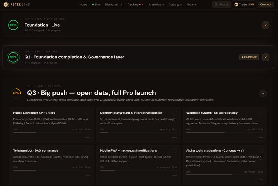The height and width of the screenshot is (186, 278).
Task: Click 'eta July 2026' on Webhook system card
Action: pos(255,130)
